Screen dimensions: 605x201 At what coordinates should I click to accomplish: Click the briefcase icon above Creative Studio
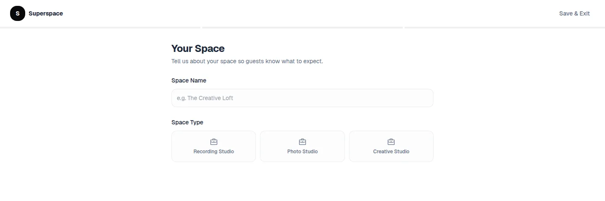(x=391, y=142)
